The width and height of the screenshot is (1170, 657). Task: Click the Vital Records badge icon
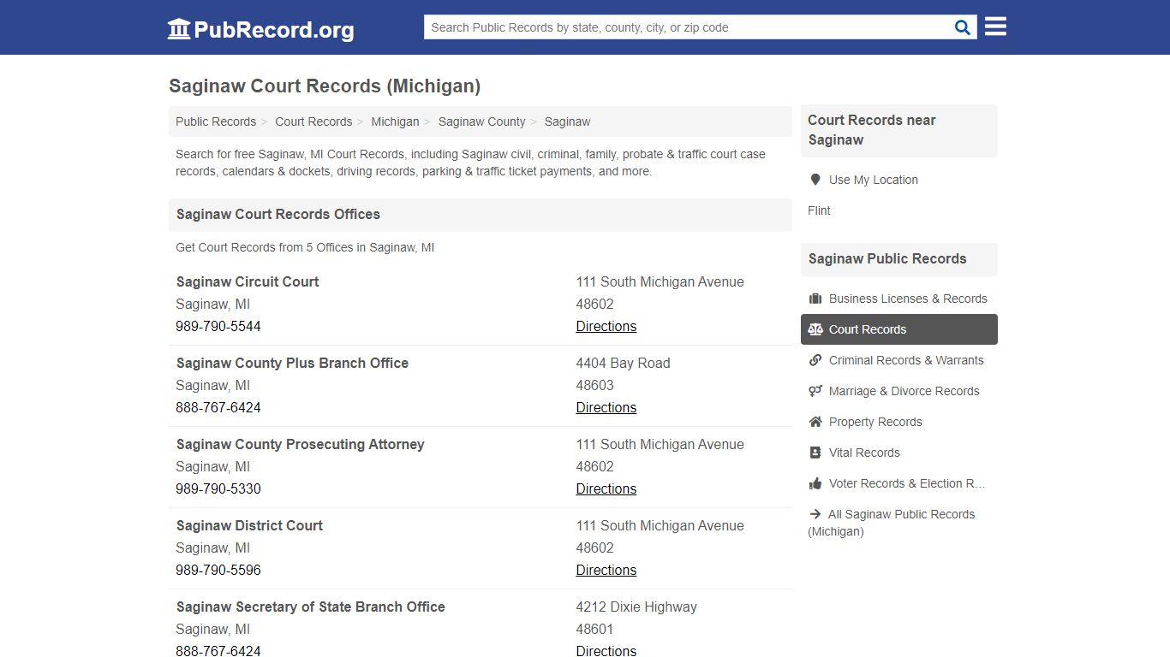tap(815, 453)
